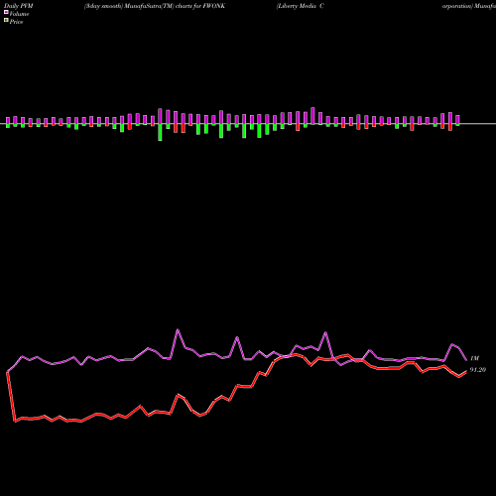The height and width of the screenshot is (496, 496).
Task: Click the Liberty Media C title text
Action: [x=300, y=6]
